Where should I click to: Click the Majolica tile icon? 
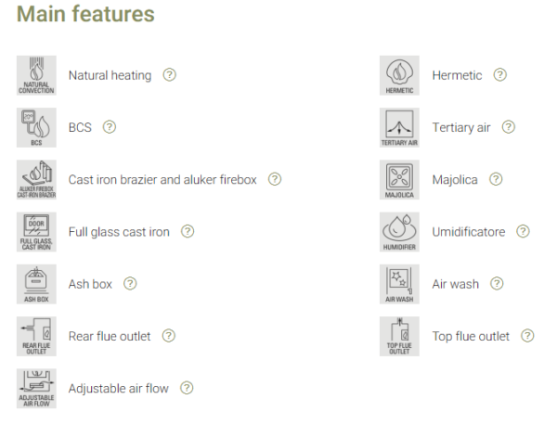[x=400, y=179]
